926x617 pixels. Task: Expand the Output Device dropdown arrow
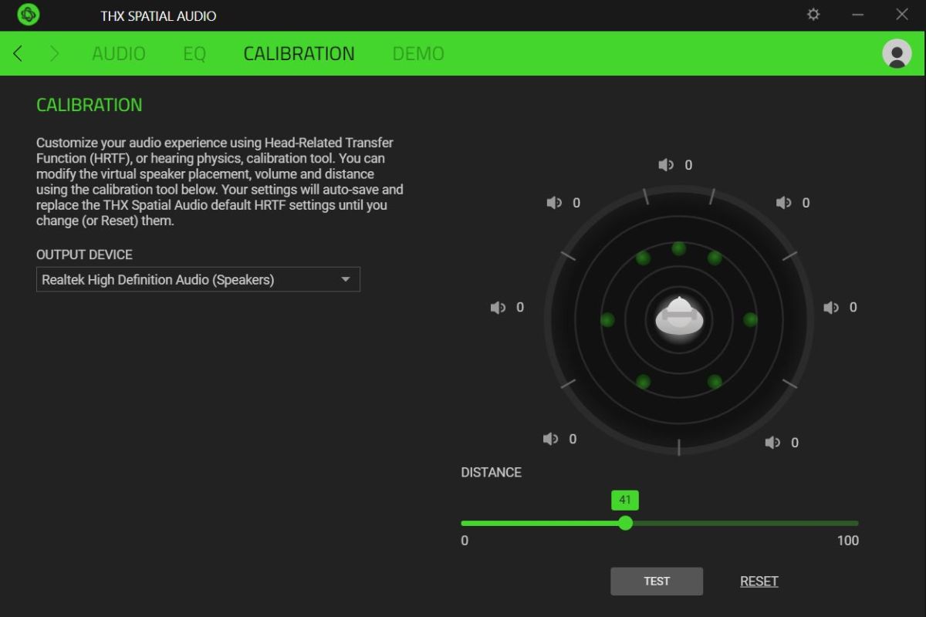click(x=346, y=279)
